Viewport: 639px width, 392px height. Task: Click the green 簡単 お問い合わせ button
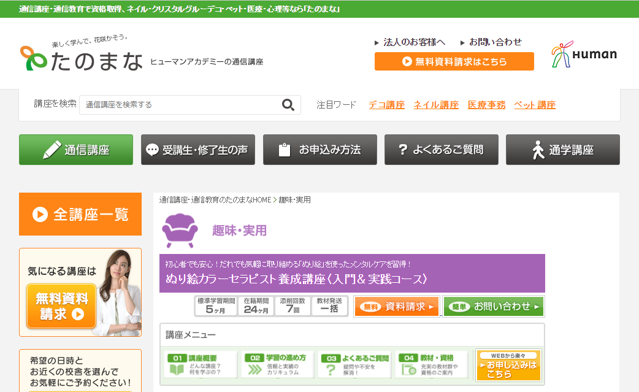494,307
